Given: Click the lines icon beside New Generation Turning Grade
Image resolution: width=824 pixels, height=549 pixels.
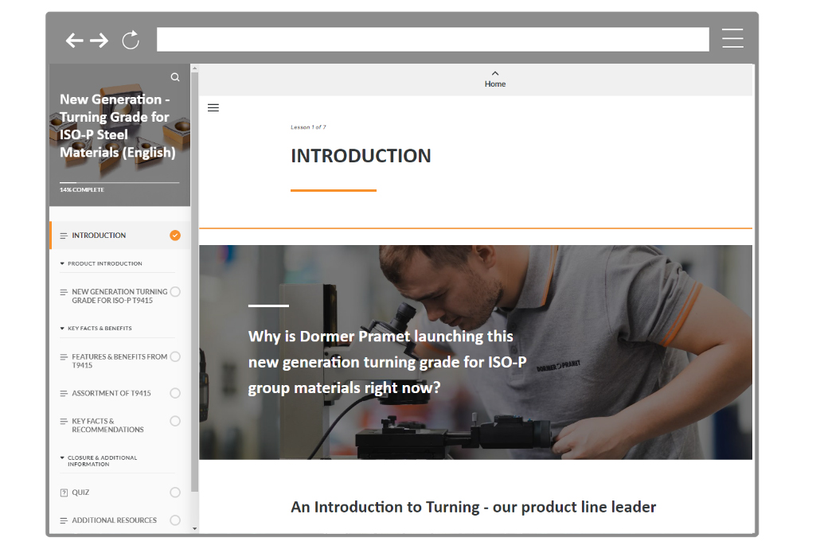Looking at the screenshot, I should click(x=64, y=292).
